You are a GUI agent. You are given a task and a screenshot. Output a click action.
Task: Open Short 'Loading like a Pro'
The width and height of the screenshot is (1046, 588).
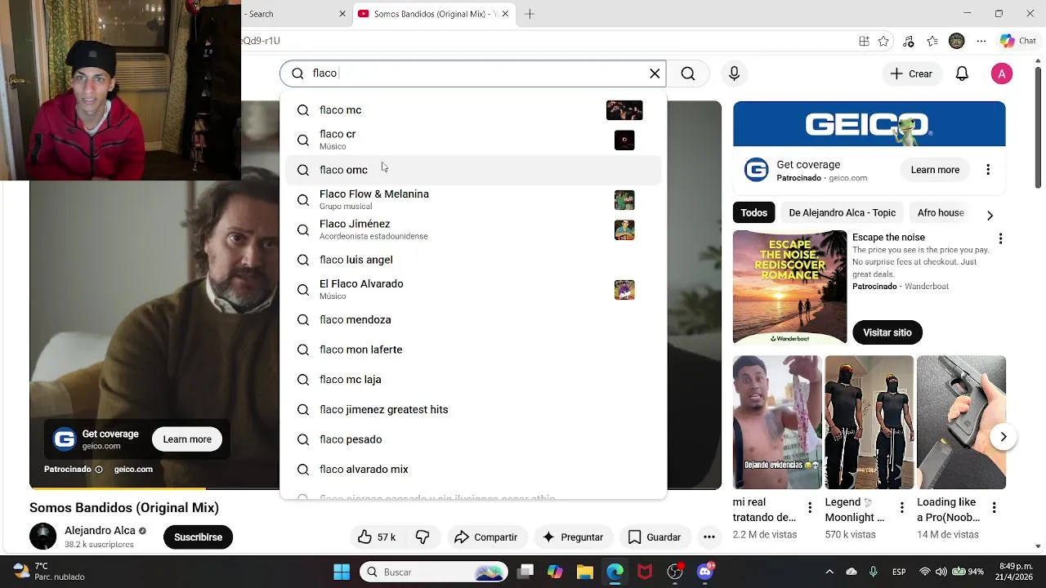click(961, 422)
